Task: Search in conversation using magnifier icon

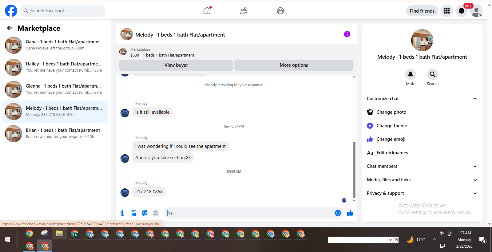Action: click(433, 74)
